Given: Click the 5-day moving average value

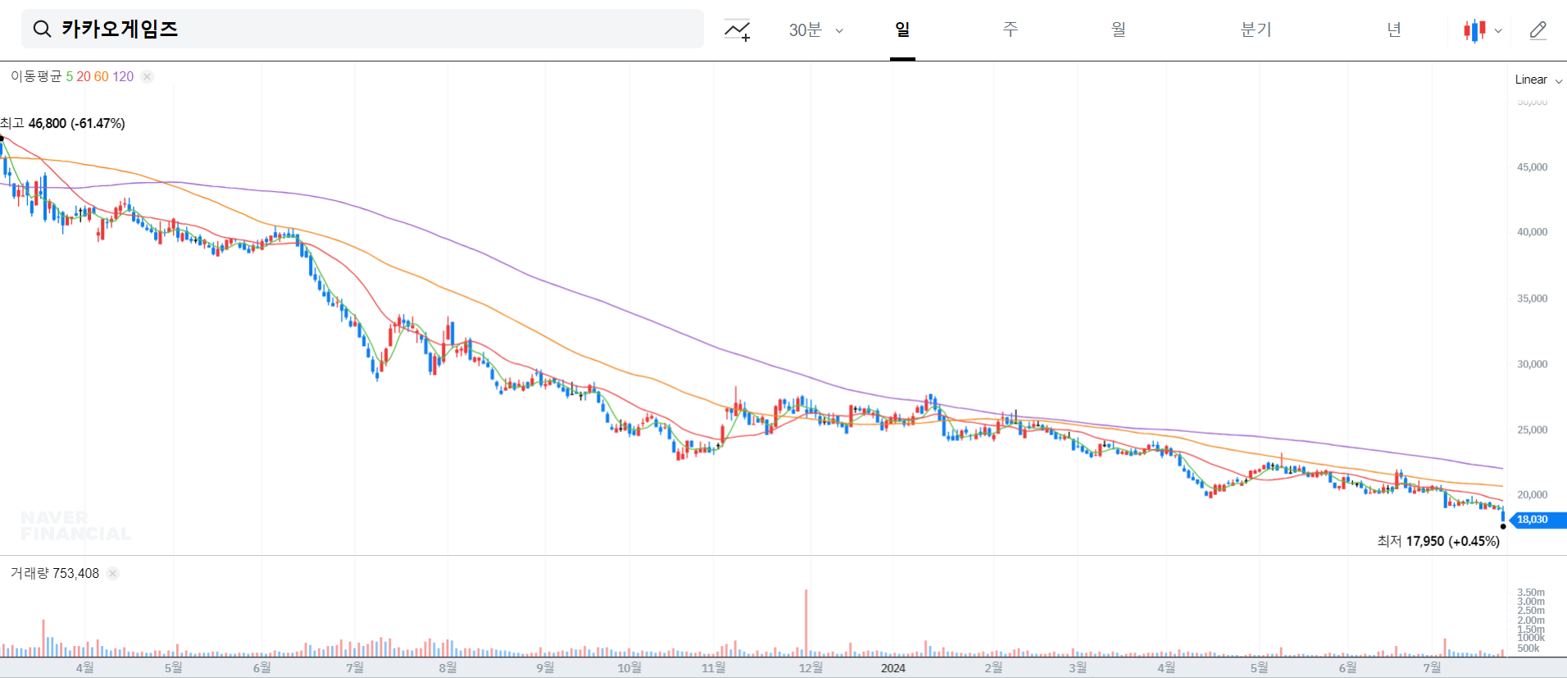Looking at the screenshot, I should click(x=70, y=76).
